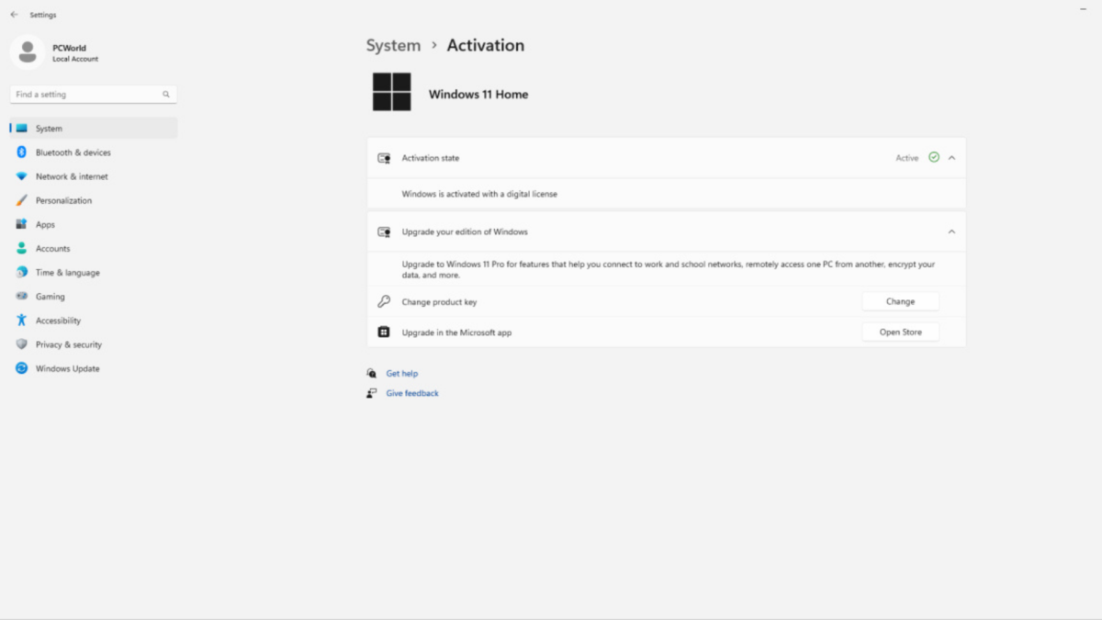Open the Store via Open Store button
The height and width of the screenshot is (620, 1102).
(900, 332)
